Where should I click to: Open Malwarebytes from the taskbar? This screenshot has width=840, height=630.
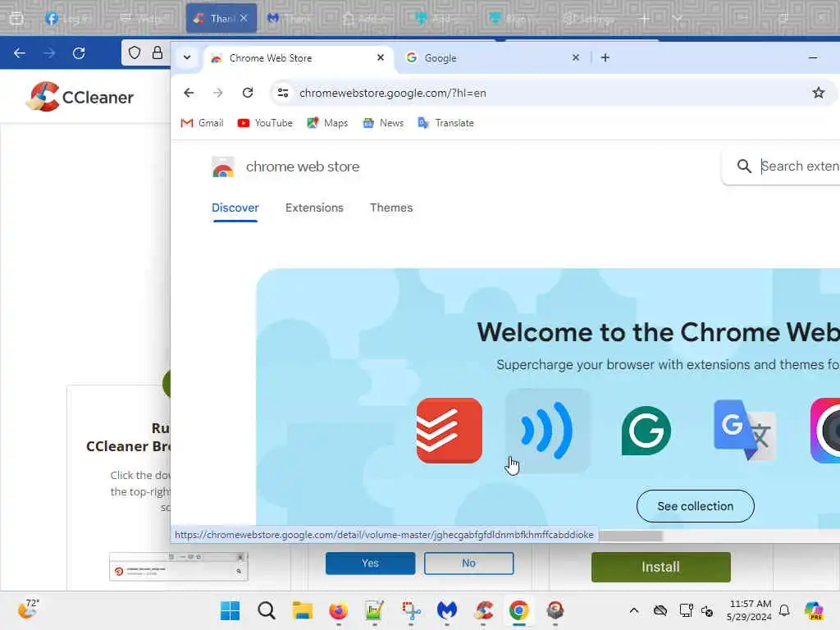(446, 610)
